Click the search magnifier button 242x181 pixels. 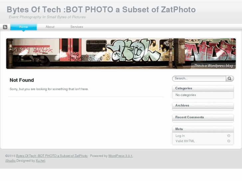(230, 79)
